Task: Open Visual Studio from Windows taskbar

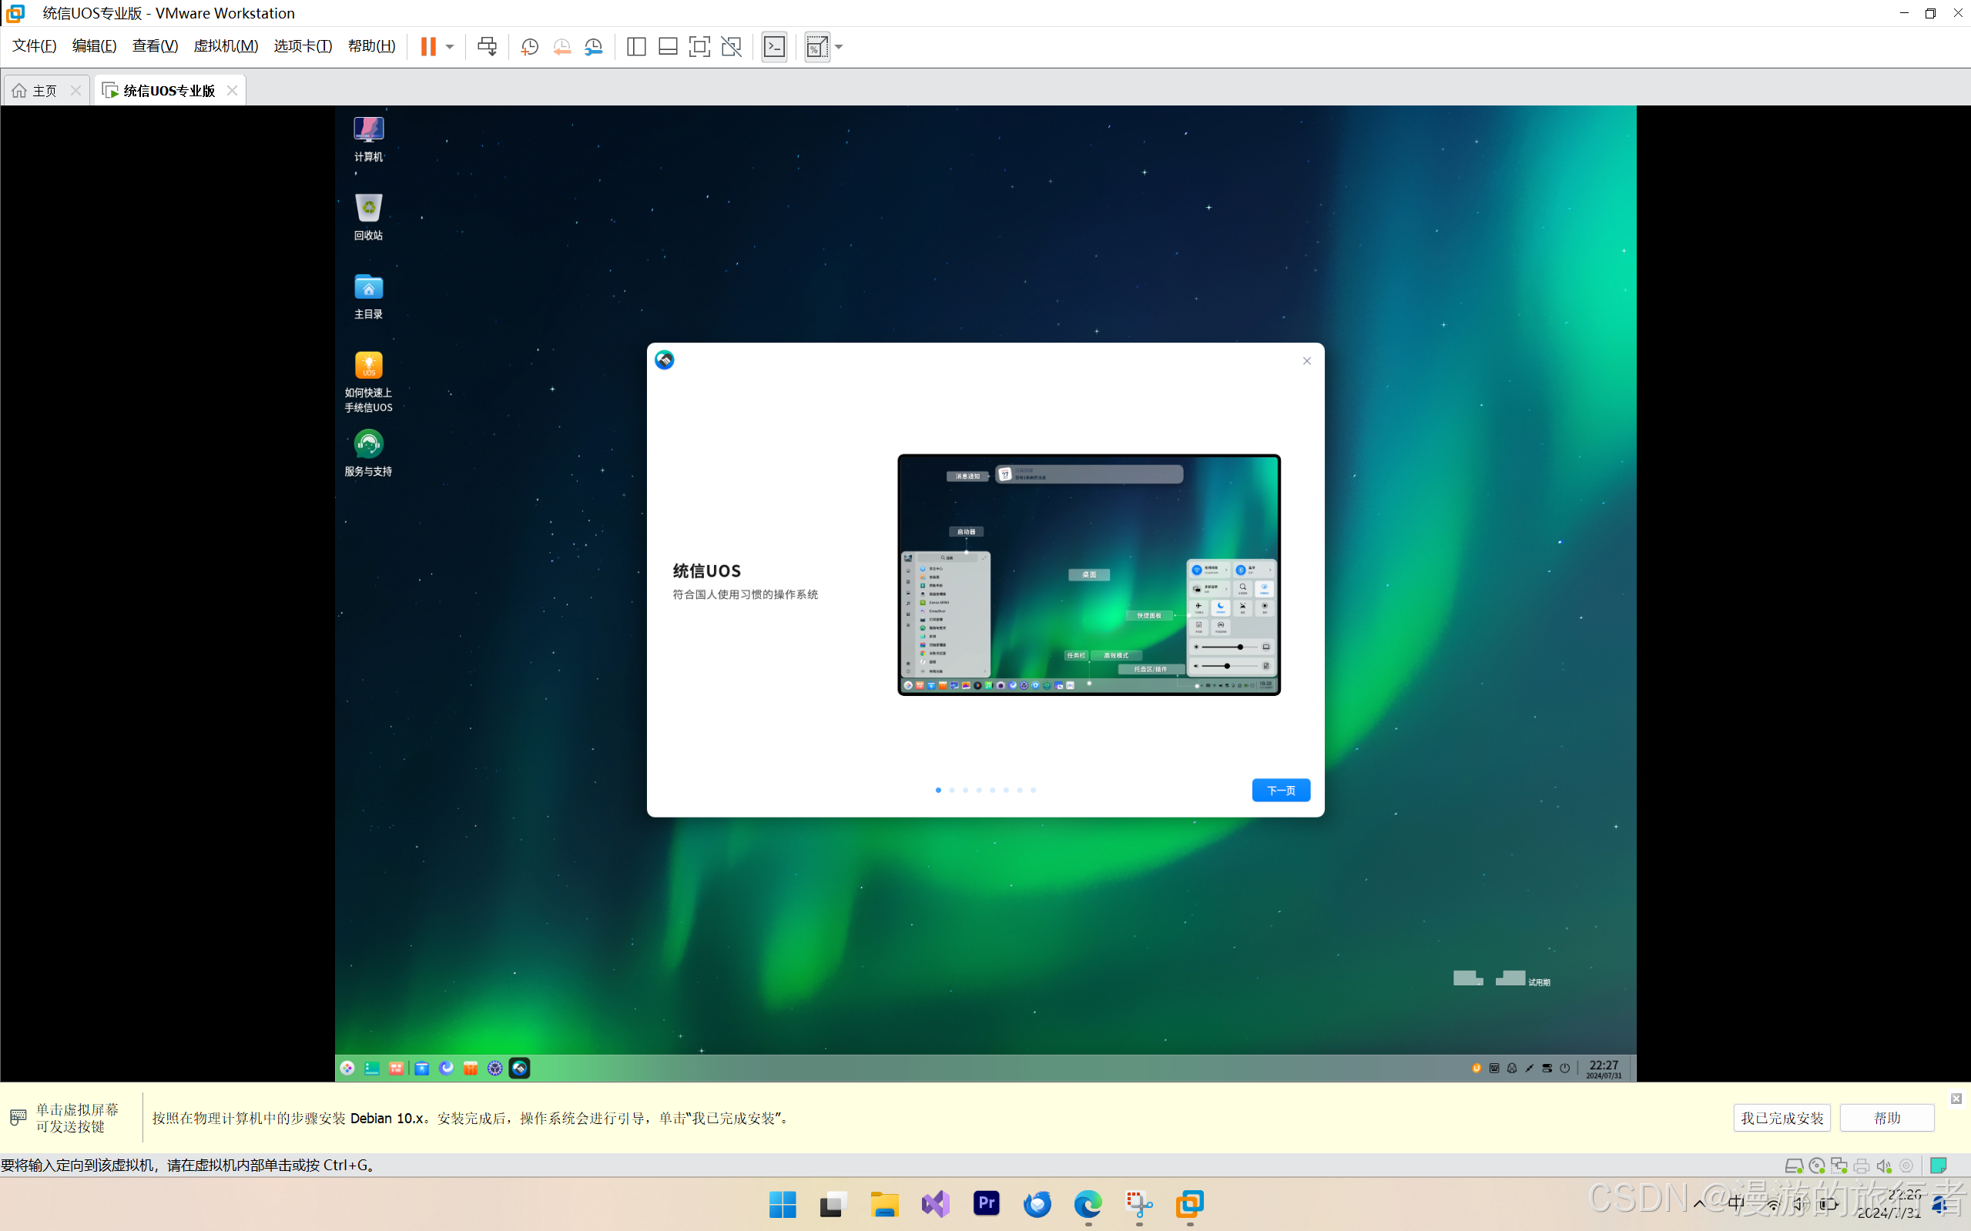Action: point(936,1204)
